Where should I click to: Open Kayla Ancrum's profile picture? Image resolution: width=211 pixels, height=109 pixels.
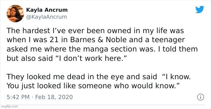[15, 14]
